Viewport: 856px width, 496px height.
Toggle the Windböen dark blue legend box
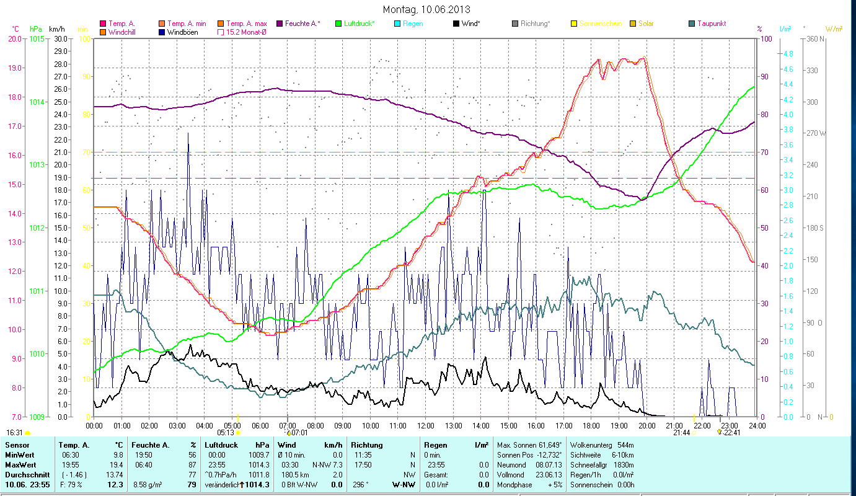tap(162, 32)
